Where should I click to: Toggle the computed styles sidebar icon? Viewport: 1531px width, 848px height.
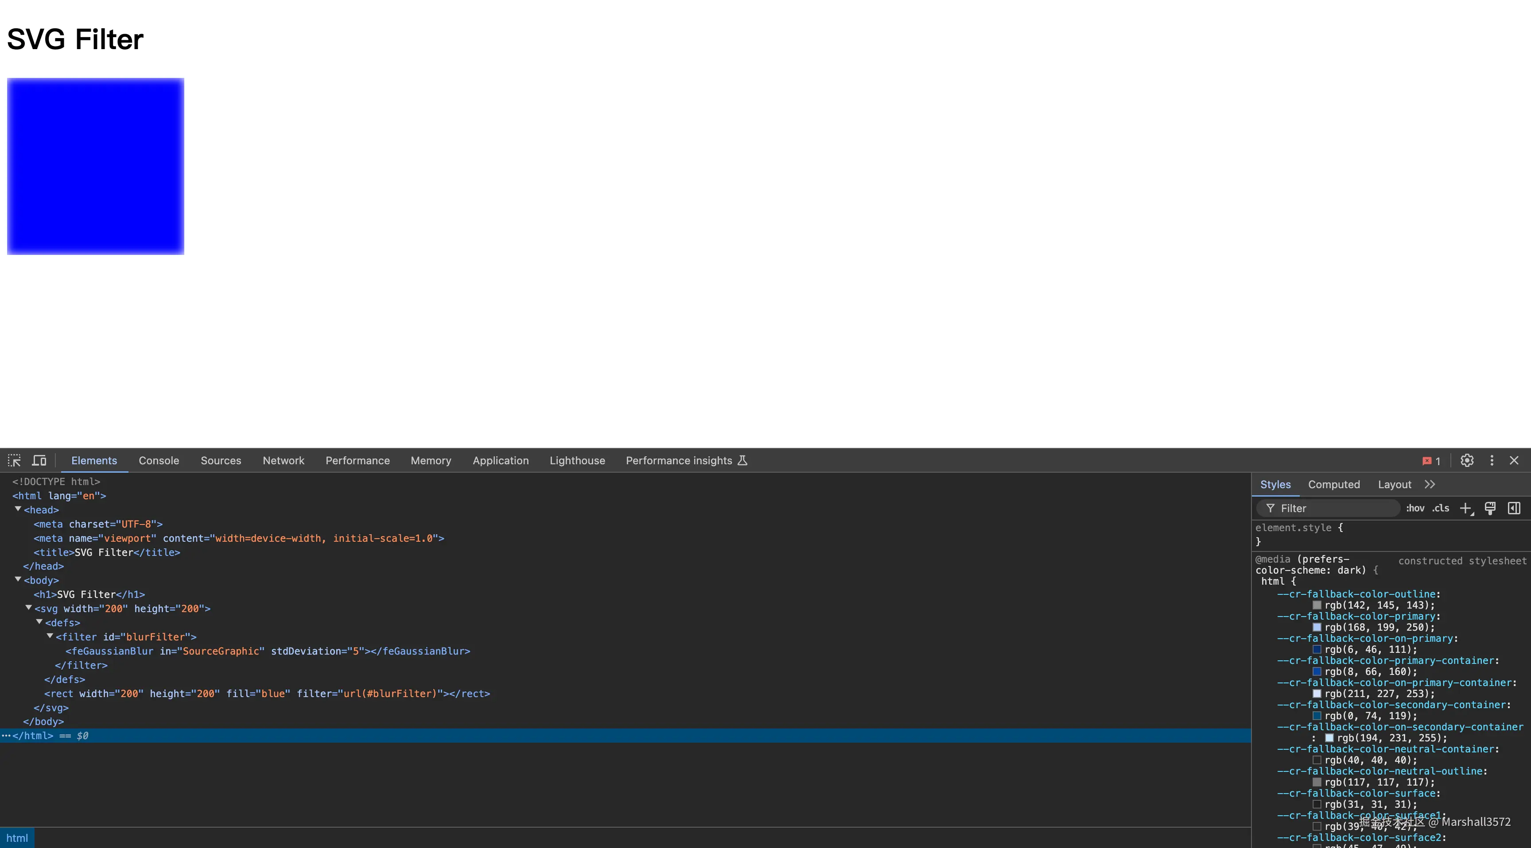(x=1514, y=509)
